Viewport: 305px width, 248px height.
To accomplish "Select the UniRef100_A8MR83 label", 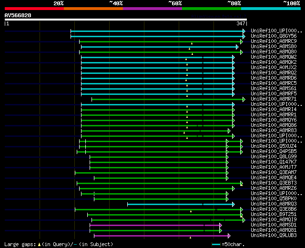I will pyautogui.click(x=274, y=131).
